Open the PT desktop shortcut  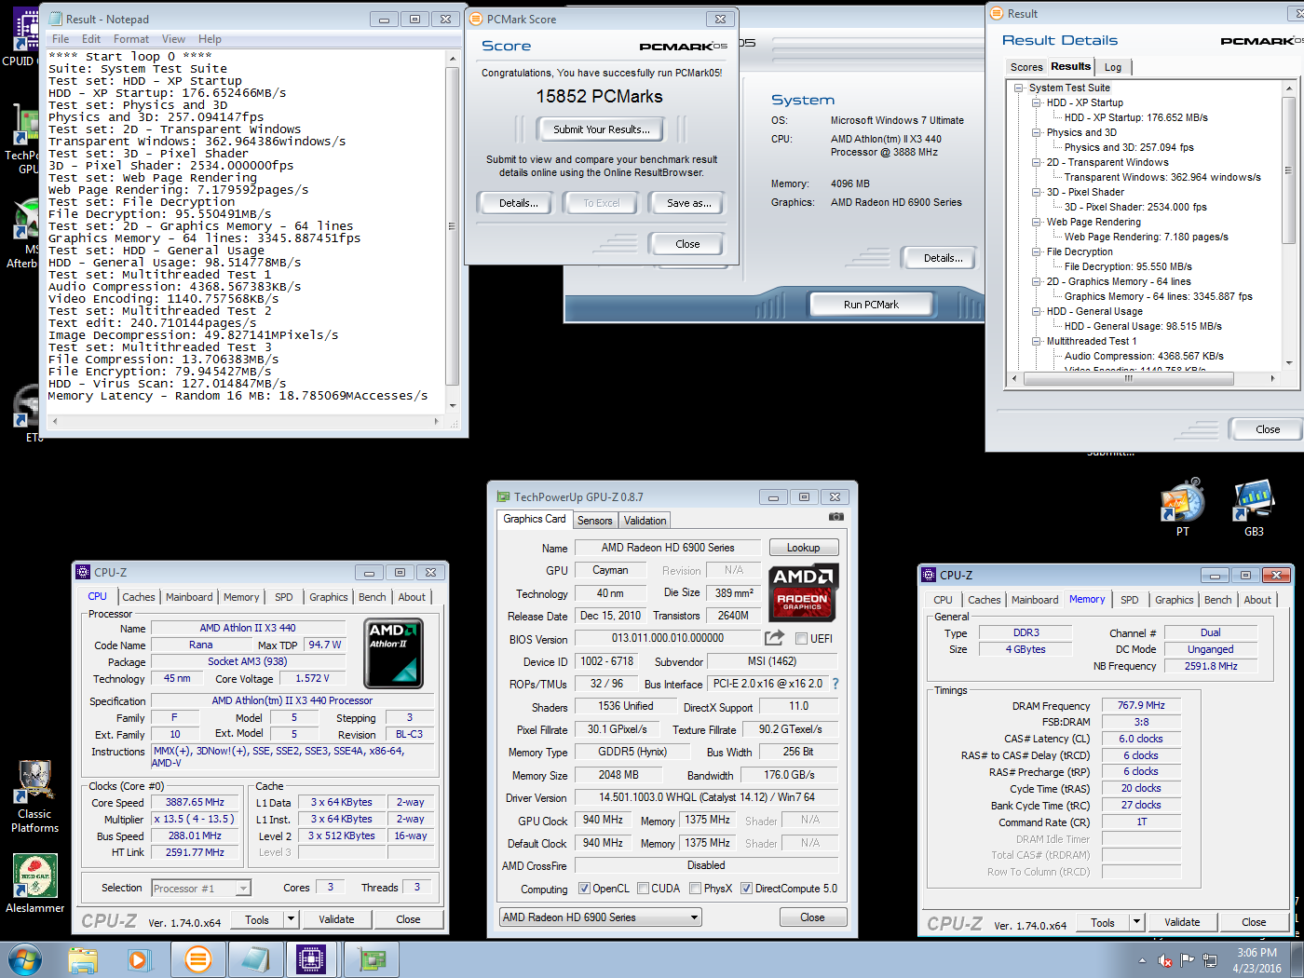pos(1183,509)
